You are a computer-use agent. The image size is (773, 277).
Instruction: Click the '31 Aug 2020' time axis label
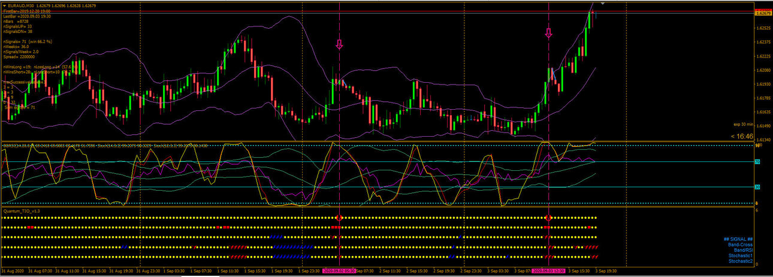point(12,271)
